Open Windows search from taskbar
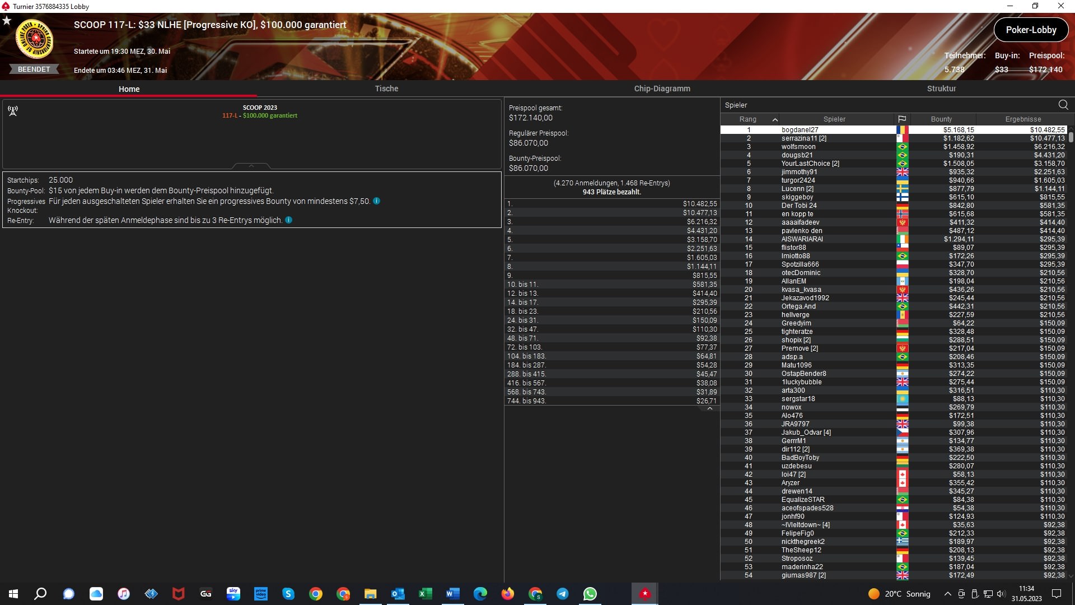Viewport: 1075px width, 605px height. pyautogui.click(x=40, y=594)
